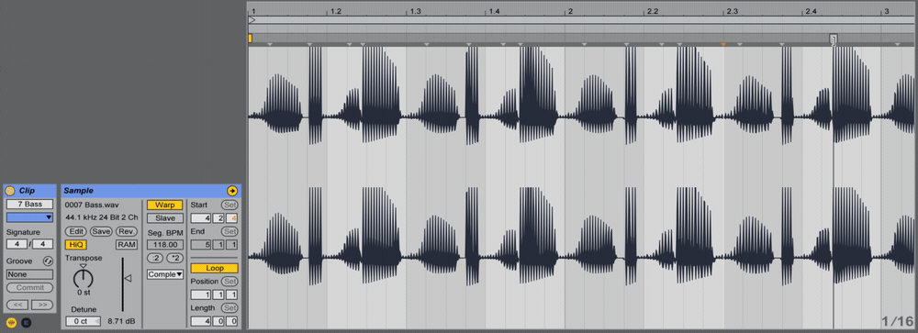This screenshot has width=918, height=333.
Task: Click the ruler at bar 3
Action: click(x=887, y=11)
